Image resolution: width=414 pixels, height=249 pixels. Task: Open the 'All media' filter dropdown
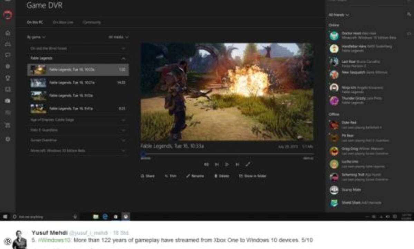click(x=118, y=37)
